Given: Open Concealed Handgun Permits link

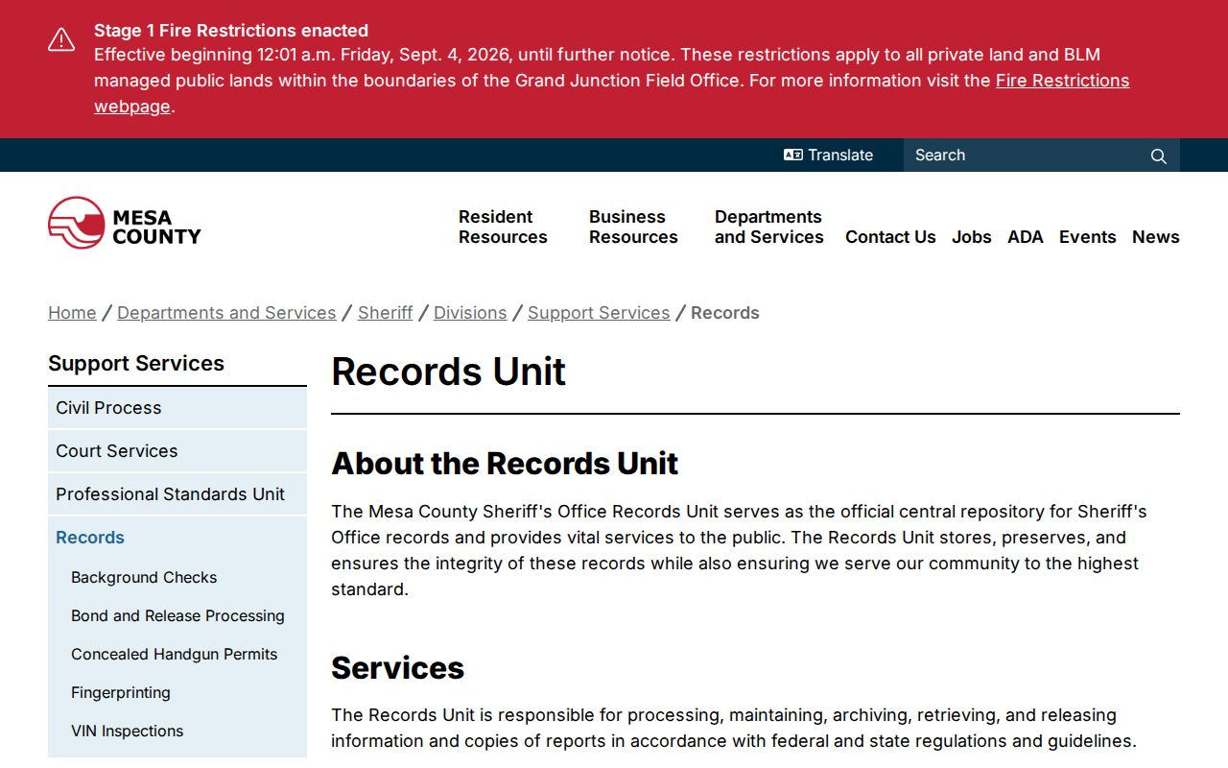Looking at the screenshot, I should click(174, 654).
